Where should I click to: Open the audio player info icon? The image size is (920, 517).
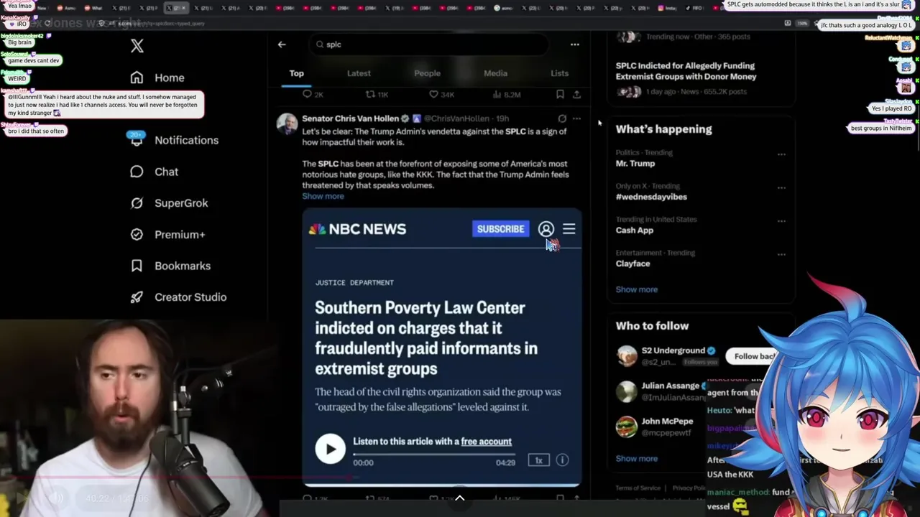tap(562, 460)
